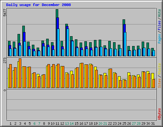Click the orange Sites bar for day 3
The width and height of the screenshot is (163, 127).
[20, 73]
